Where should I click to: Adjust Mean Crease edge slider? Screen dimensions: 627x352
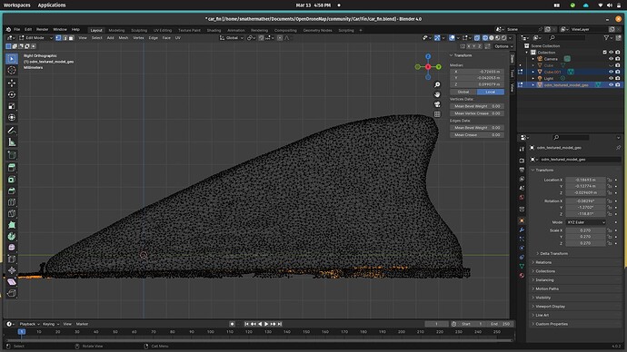pyautogui.click(x=477, y=135)
